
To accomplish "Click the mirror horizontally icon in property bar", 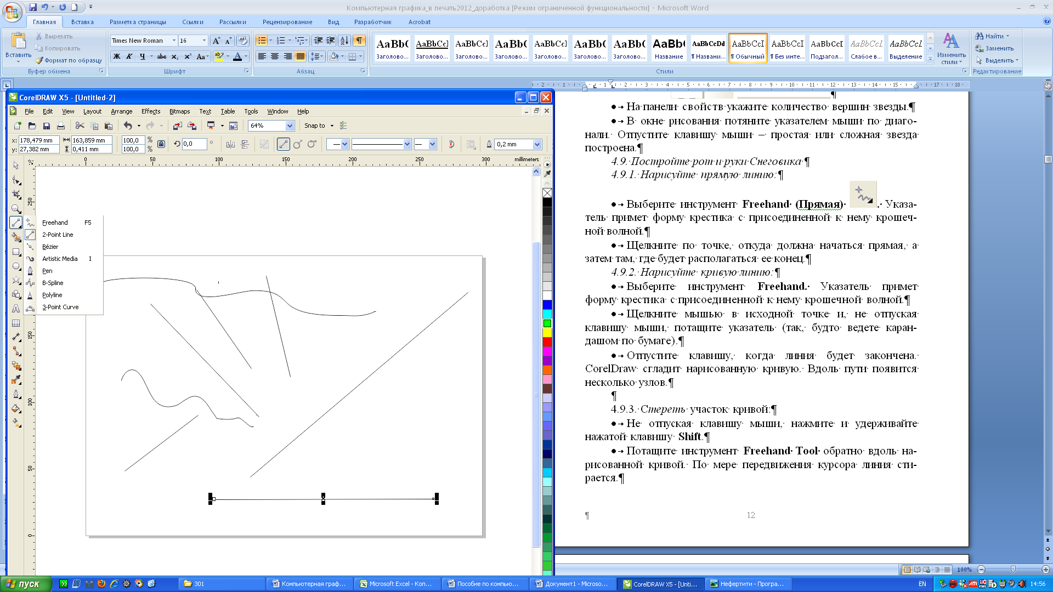I will [230, 144].
